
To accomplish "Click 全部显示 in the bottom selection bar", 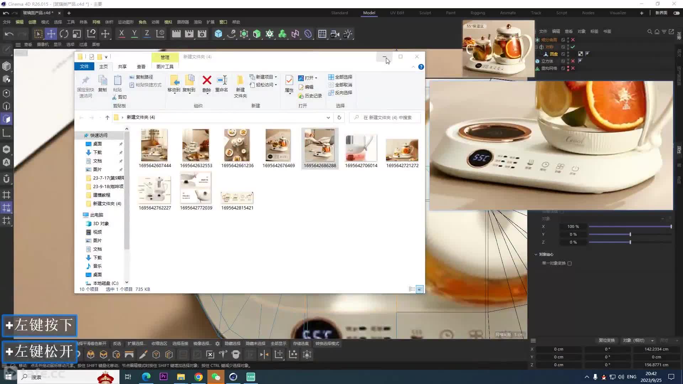I will pos(279,343).
